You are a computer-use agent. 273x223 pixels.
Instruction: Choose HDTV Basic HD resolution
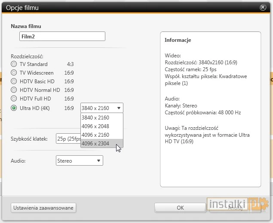tap(14, 82)
